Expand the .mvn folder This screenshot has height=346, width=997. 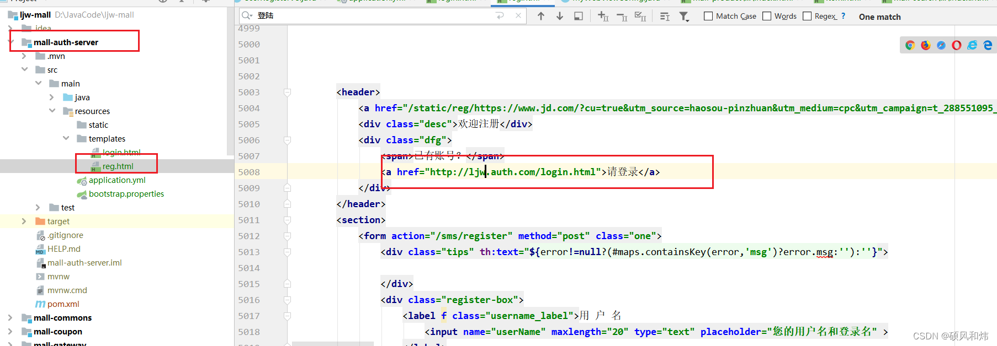24,56
